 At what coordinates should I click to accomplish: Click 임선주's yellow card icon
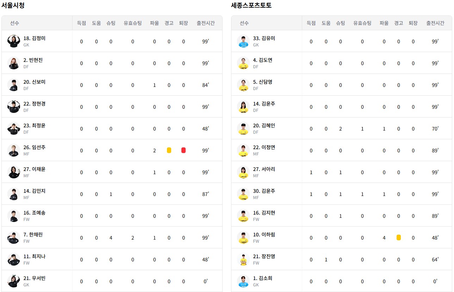[169, 150]
